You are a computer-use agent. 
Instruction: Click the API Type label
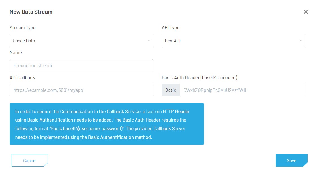[x=171, y=28]
